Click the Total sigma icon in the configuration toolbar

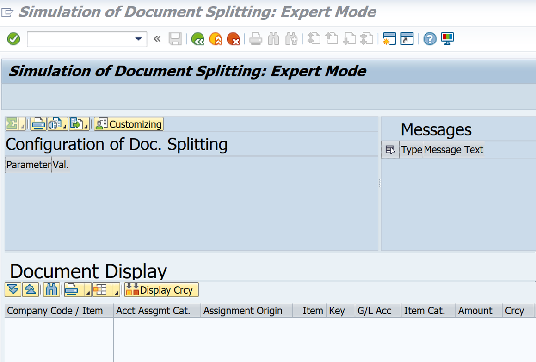12,124
